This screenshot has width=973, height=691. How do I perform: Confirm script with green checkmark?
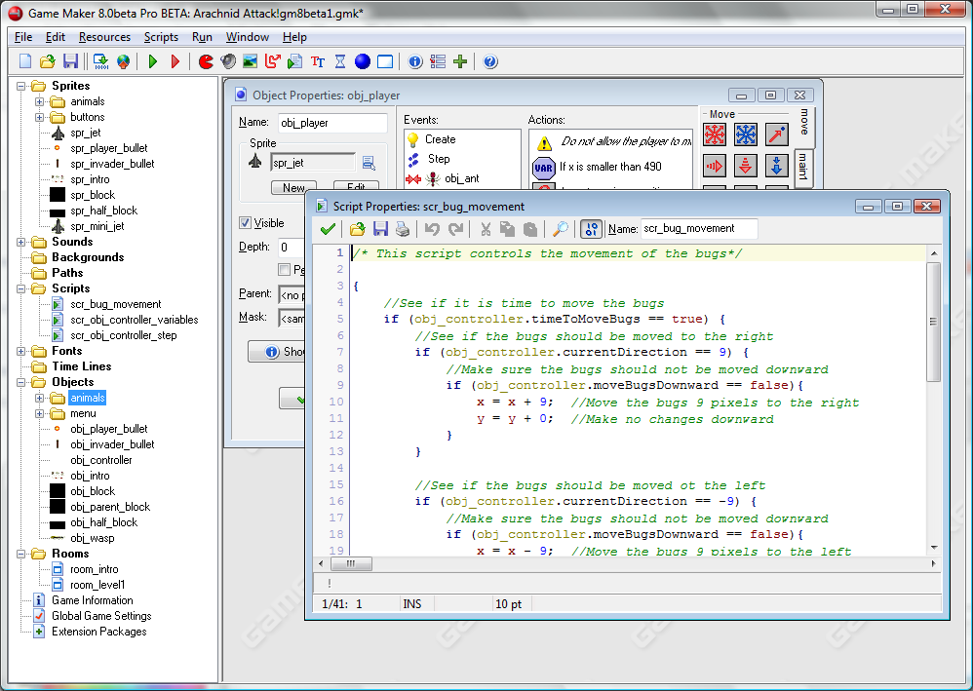pyautogui.click(x=329, y=229)
